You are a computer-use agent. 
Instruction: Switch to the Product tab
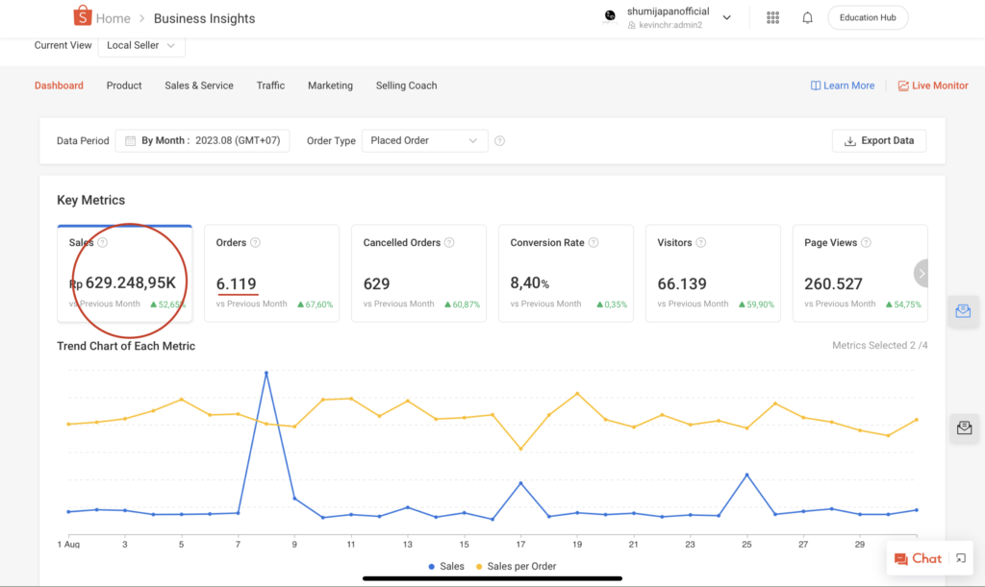(x=124, y=86)
